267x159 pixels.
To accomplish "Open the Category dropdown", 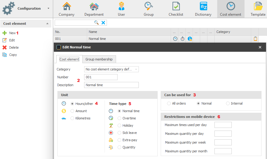I will click(111, 69).
